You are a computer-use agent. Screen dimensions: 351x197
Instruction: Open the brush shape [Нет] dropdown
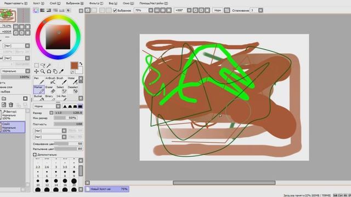click(50, 131)
